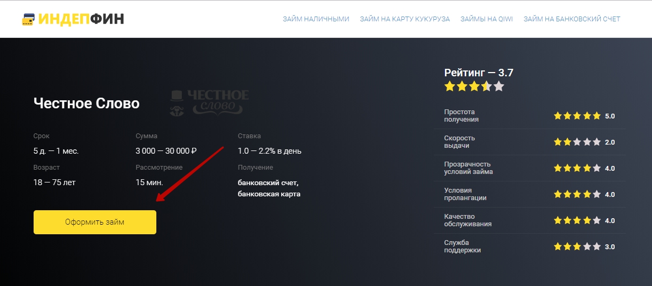Click the amount 3 000 — 30 000 ₽
Viewport: 652px width, 286px height.
tap(166, 151)
